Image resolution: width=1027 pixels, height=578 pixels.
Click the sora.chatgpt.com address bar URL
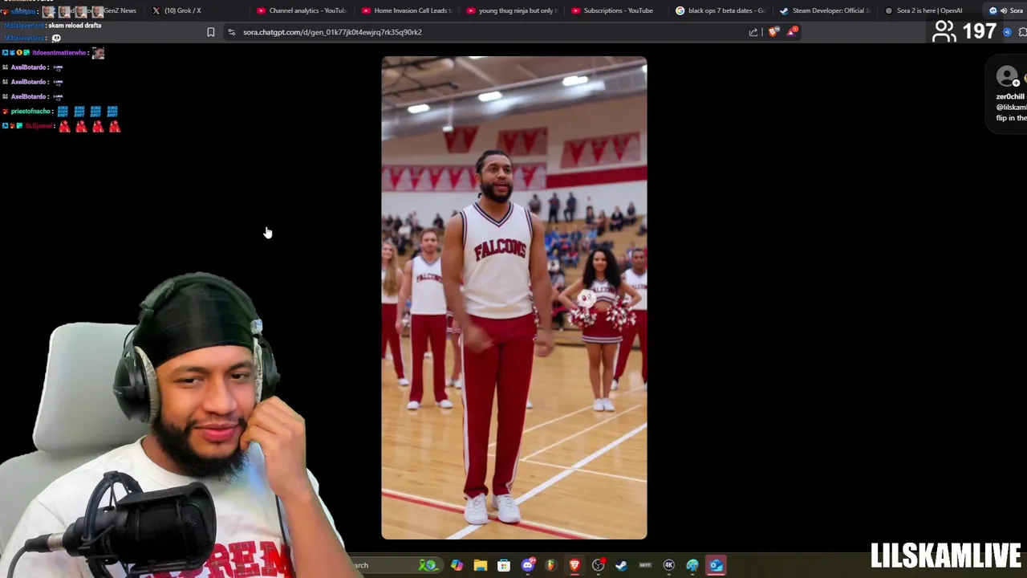[332, 32]
